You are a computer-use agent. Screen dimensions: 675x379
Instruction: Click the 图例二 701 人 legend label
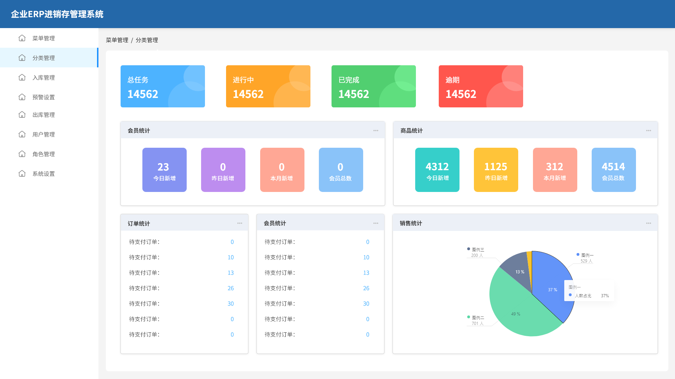pyautogui.click(x=476, y=320)
